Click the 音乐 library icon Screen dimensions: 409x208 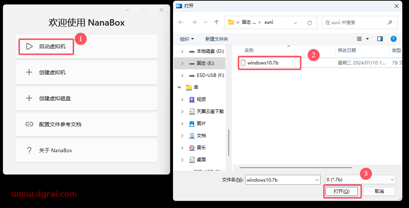coord(192,148)
